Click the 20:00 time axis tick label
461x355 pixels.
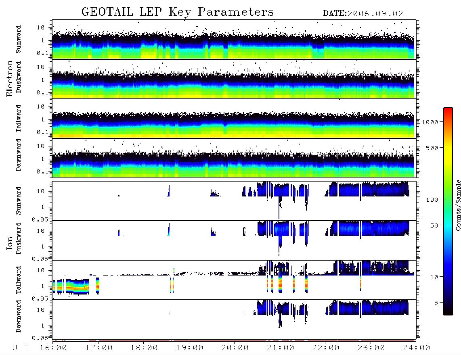(235, 348)
